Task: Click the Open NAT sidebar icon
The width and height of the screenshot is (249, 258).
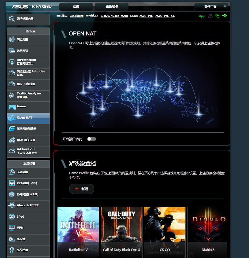Action: pyautogui.click(x=12, y=117)
